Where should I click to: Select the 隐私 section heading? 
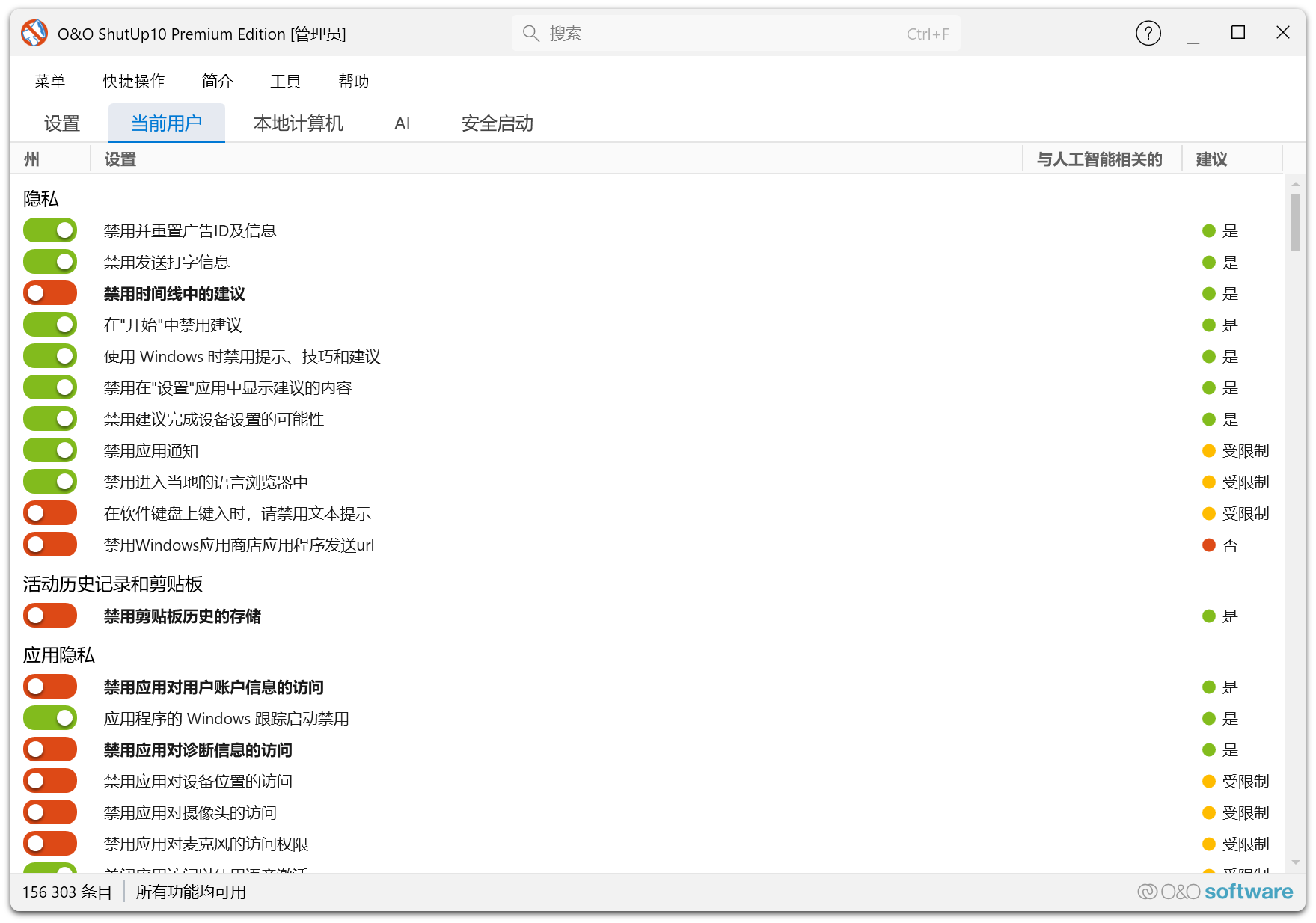pos(41,199)
